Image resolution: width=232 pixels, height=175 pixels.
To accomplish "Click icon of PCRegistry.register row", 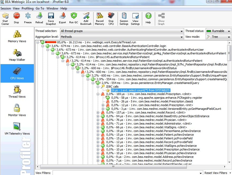I will point(108,98).
